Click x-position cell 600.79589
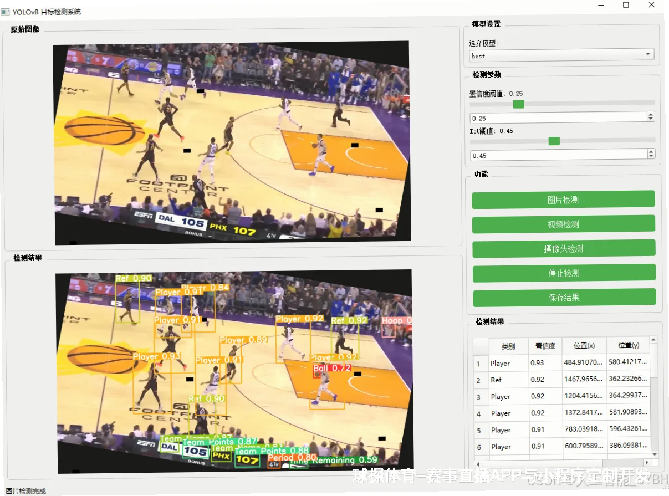 click(584, 447)
